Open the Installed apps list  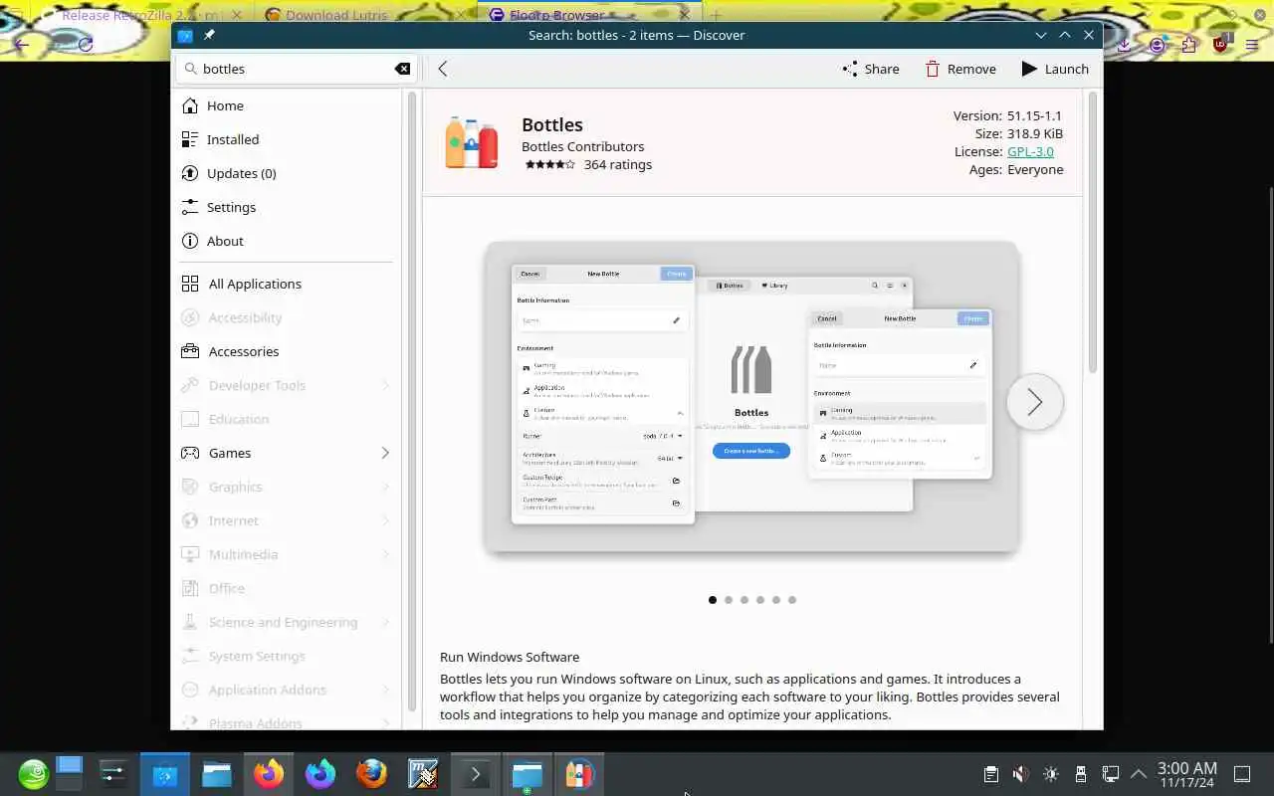coord(287,139)
